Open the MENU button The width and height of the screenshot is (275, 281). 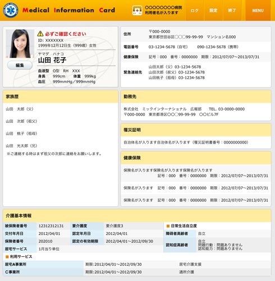tap(258, 10)
